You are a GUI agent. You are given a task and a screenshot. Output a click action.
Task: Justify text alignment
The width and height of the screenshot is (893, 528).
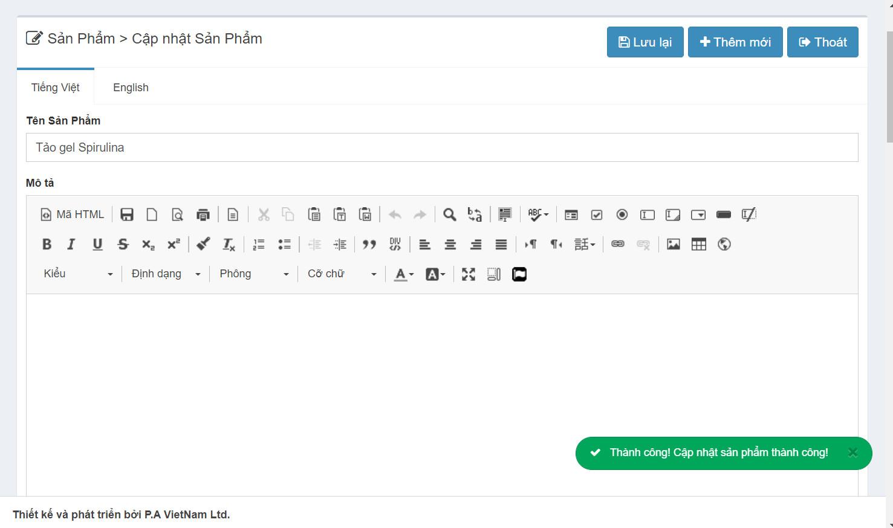(501, 244)
